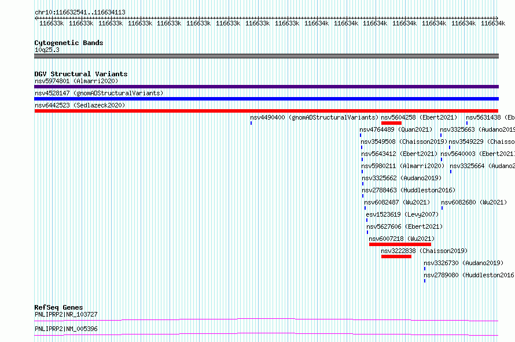Screen dimensions: 515x342
Task: Open the nsv5631438 variant label
Action: pos(490,117)
